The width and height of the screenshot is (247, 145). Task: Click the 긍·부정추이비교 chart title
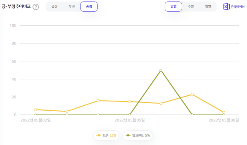[16, 7]
